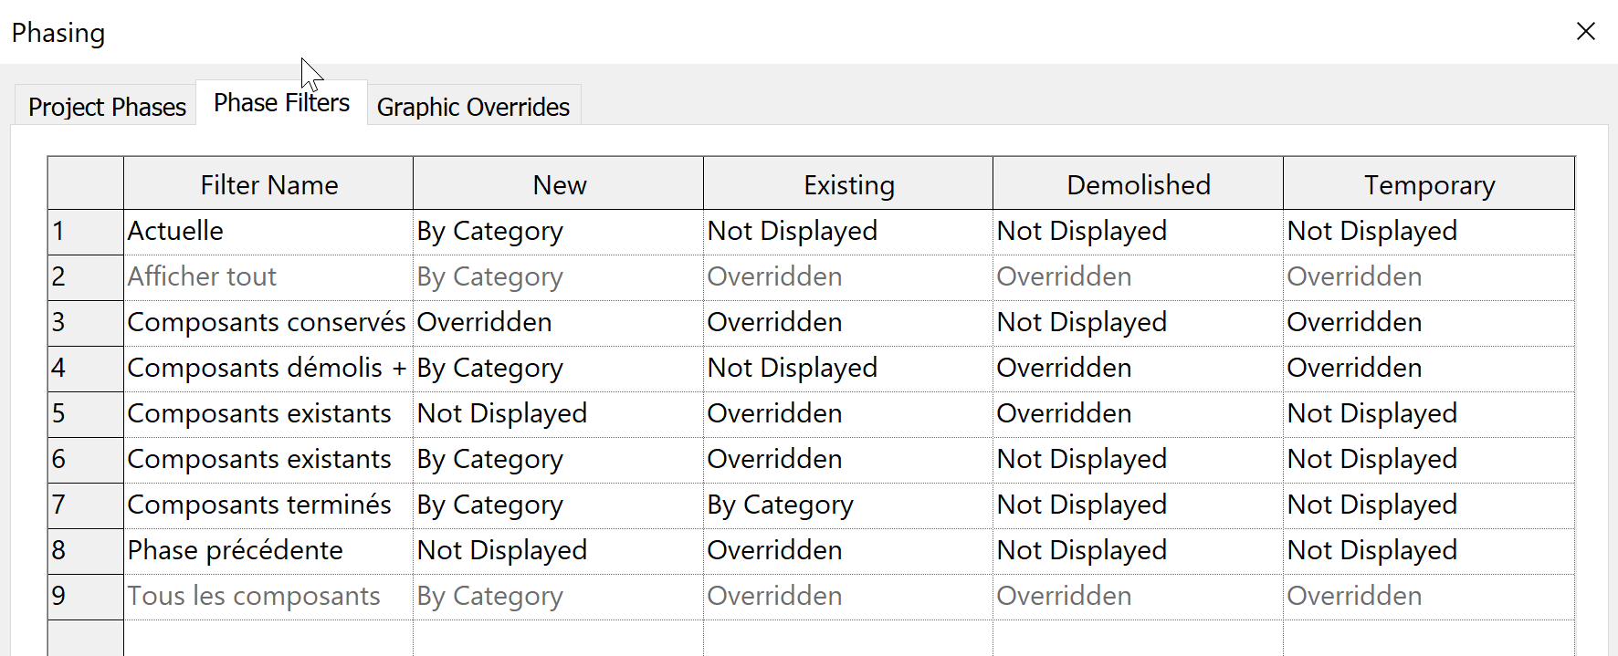The width and height of the screenshot is (1618, 656).
Task: Open Demolished dropdown for Composants démolis +
Action: coord(1137,368)
